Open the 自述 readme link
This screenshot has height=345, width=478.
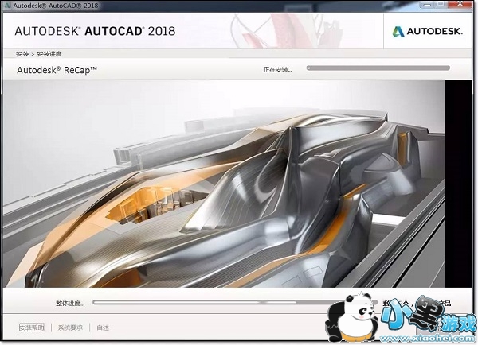103,328
